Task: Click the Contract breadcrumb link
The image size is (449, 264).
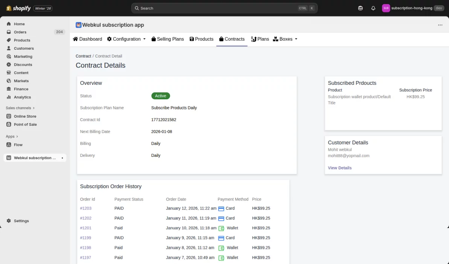Action: pyautogui.click(x=83, y=56)
